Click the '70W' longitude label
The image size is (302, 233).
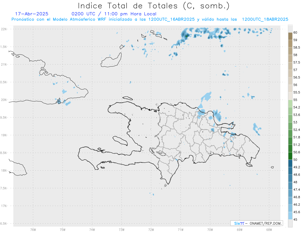click(x=210, y=229)
